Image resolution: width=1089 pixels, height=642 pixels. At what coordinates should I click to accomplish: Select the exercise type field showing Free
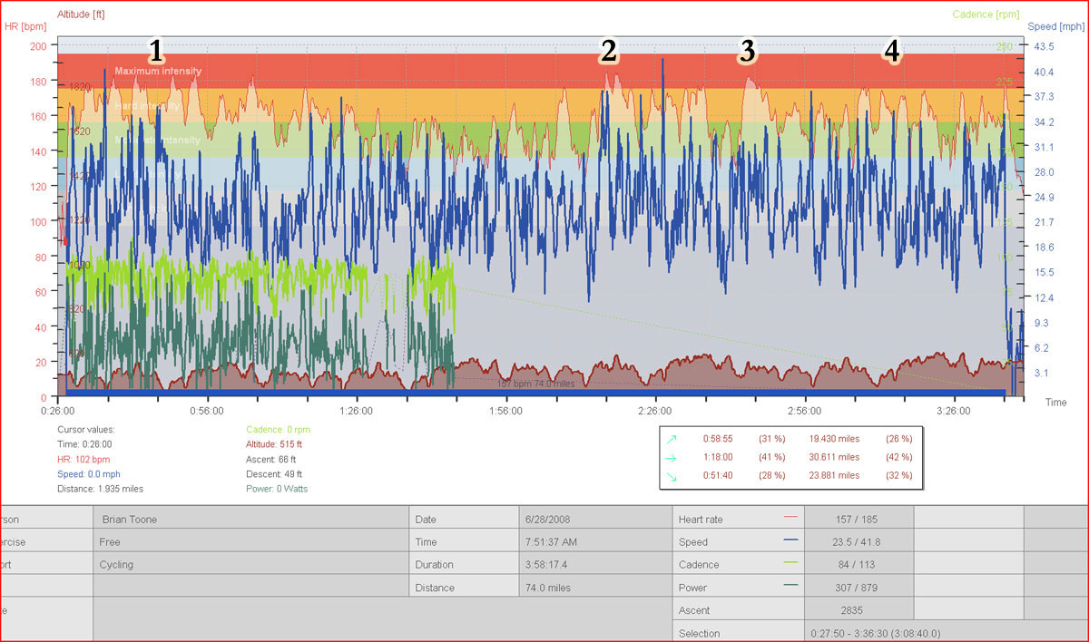click(251, 542)
